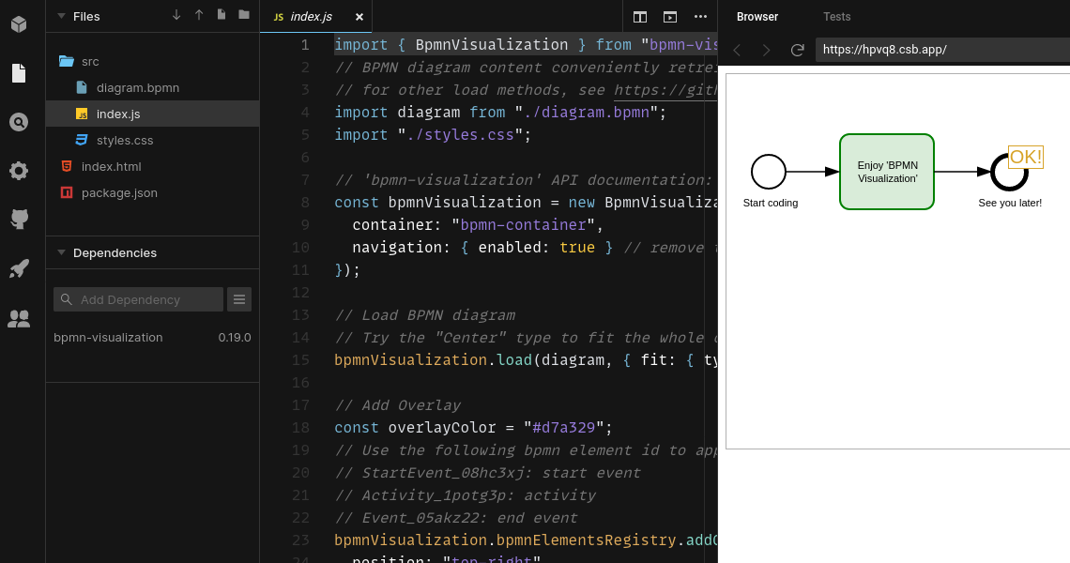Screen dimensions: 1070x563
Task: Open the GitHub integration panel
Action: pos(19,219)
